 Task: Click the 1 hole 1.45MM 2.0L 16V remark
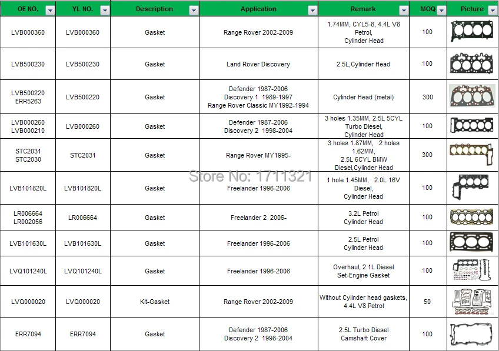coord(364,188)
